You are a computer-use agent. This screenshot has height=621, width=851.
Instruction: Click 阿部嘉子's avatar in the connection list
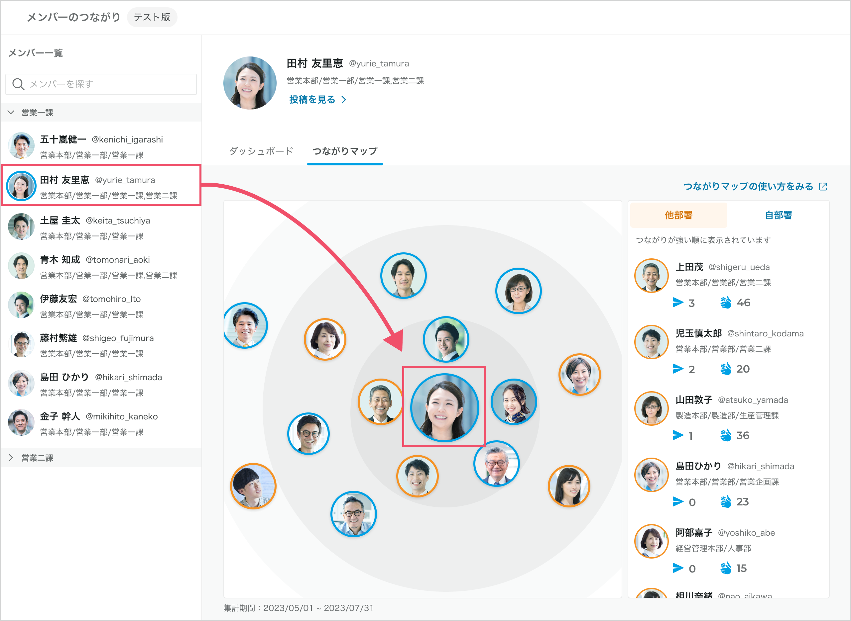(651, 541)
